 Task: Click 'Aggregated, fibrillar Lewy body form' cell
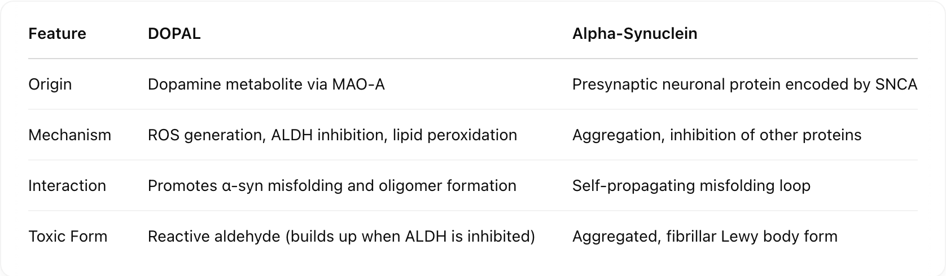704,237
